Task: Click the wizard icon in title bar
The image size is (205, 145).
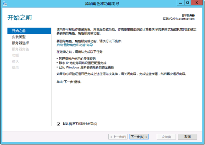Action: click(x=5, y=3)
